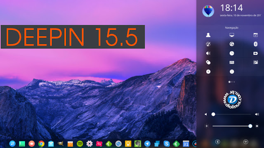Open the Feedly icon beside the calendar
This screenshot has width=264, height=148.
pyautogui.click(x=176, y=143)
